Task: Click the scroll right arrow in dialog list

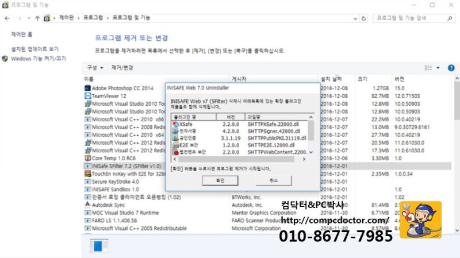Action: pos(304,159)
